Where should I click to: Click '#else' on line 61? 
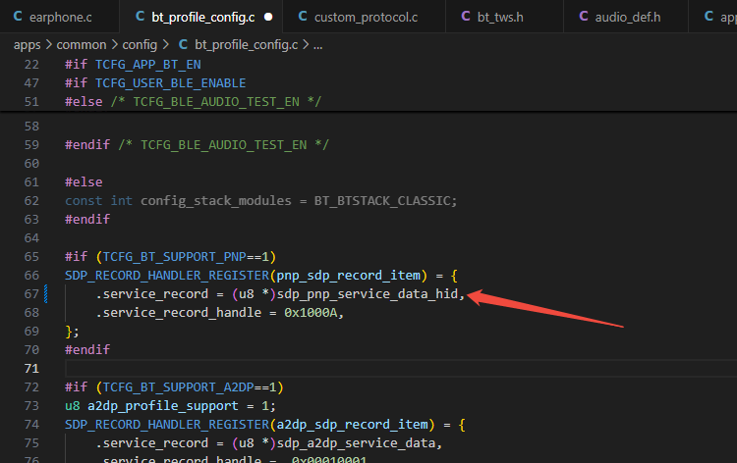pyautogui.click(x=84, y=182)
